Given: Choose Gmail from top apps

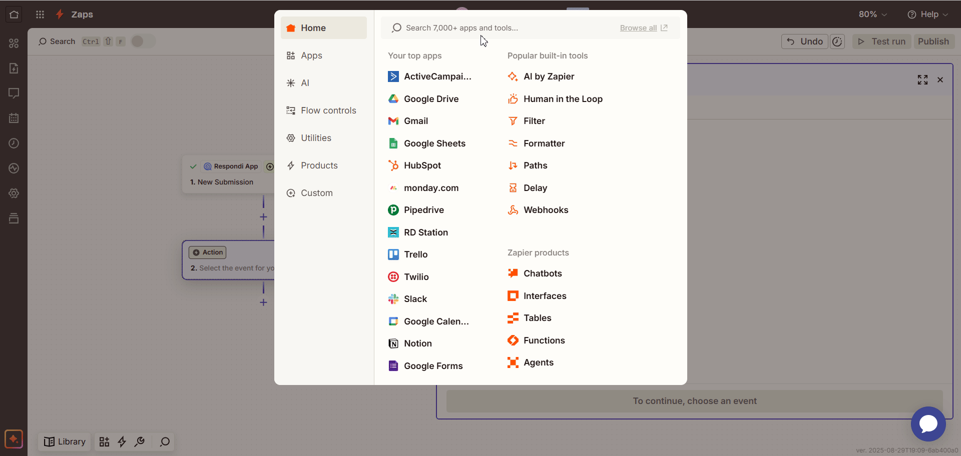Looking at the screenshot, I should 408,121.
